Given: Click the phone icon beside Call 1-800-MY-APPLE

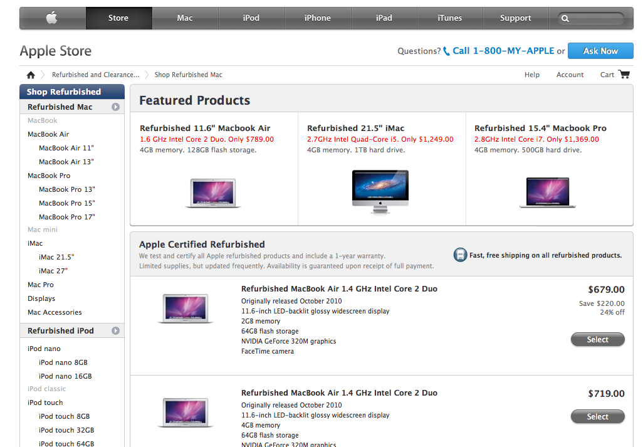Looking at the screenshot, I should pos(446,51).
